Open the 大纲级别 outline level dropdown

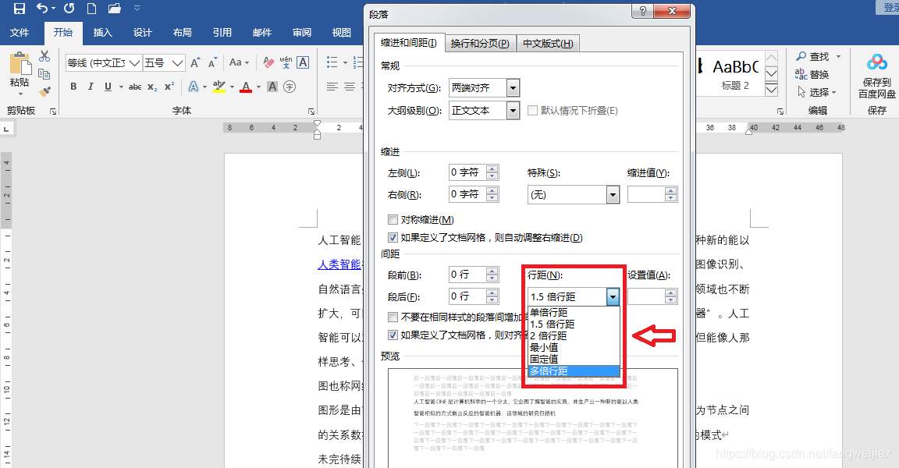513,110
